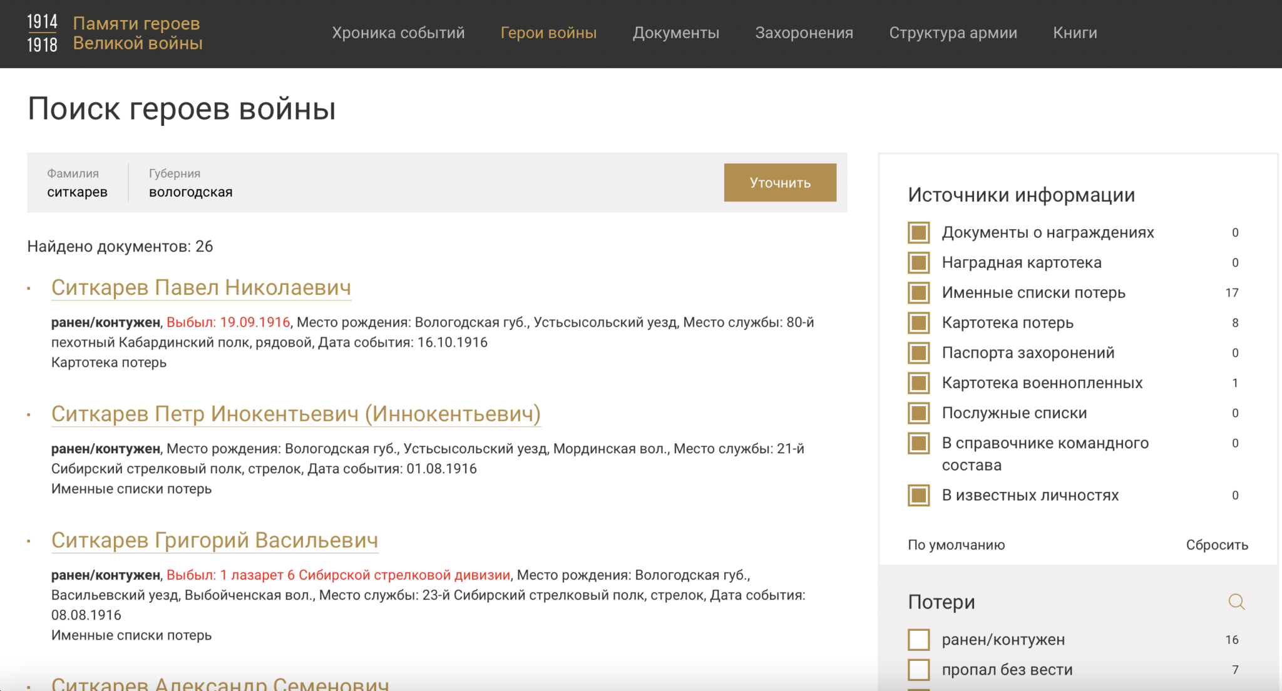
Task: Open Ситкарев Павел Николаевич record
Action: (201, 287)
